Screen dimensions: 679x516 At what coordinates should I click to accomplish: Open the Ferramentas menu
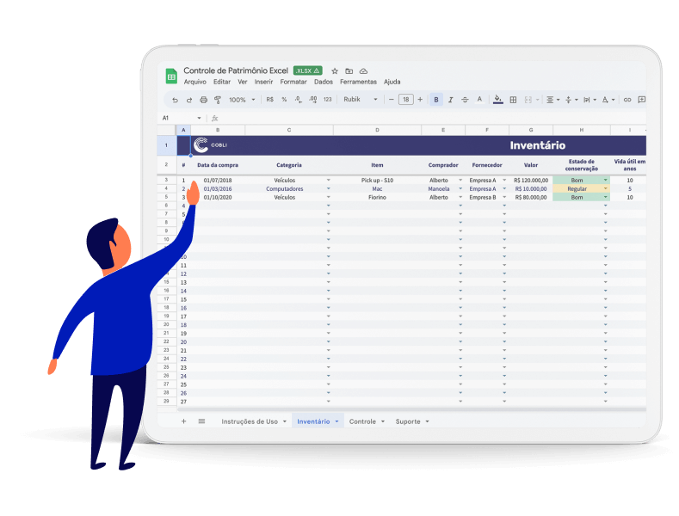tap(358, 82)
